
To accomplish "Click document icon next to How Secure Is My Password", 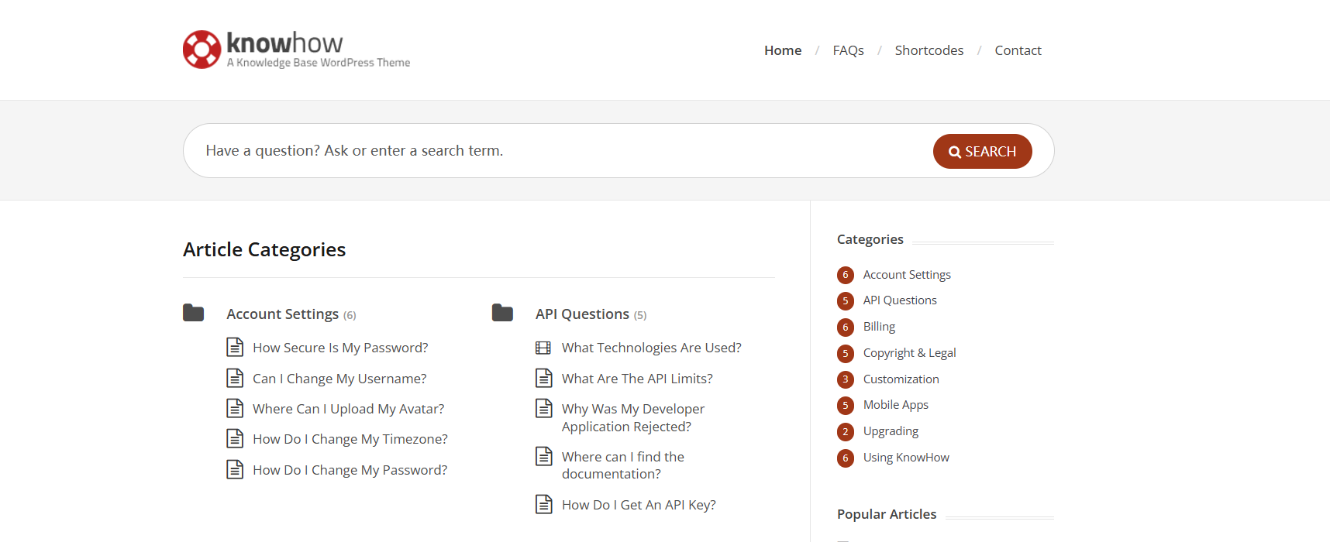I will [x=235, y=347].
